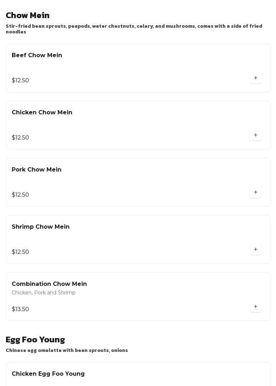Image resolution: width=276 pixels, height=386 pixels.
Task: Add Pork Chow Mein with plus icon
Action: click(255, 192)
